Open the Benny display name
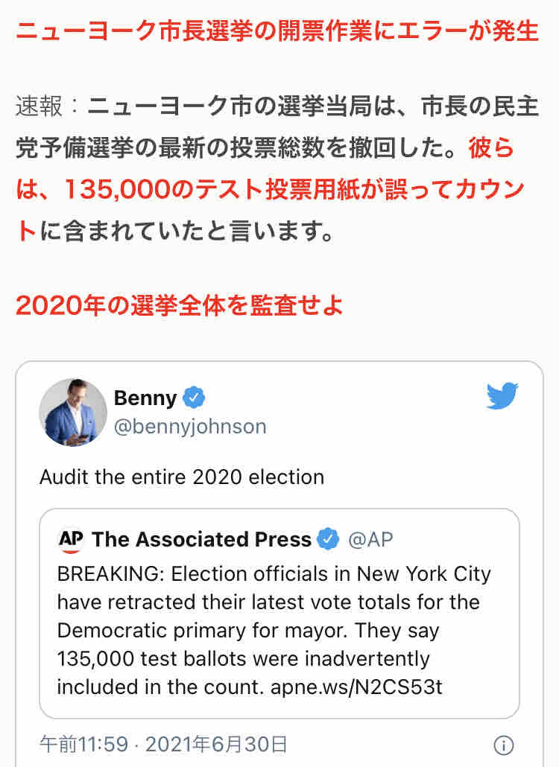This screenshot has height=767, width=559. coord(145,398)
